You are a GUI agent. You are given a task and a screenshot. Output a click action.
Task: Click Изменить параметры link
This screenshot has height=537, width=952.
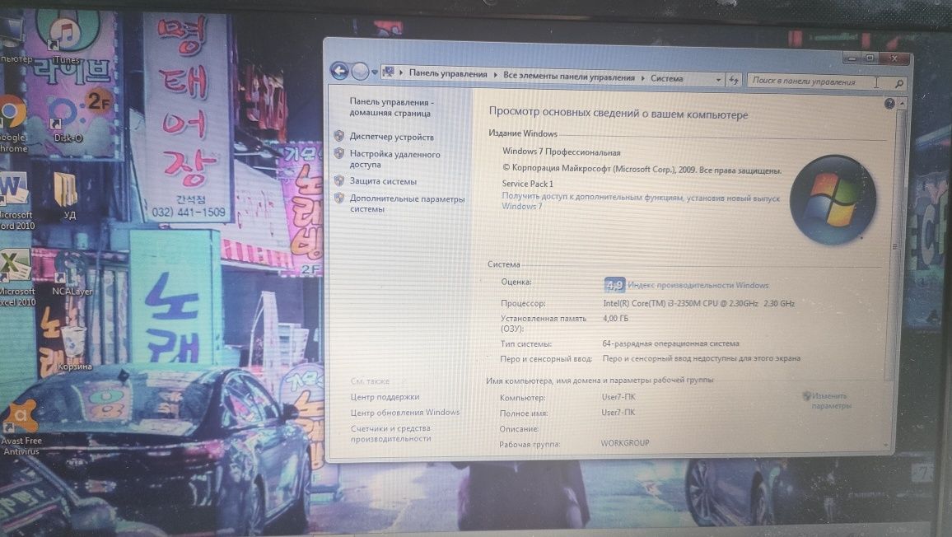828,400
